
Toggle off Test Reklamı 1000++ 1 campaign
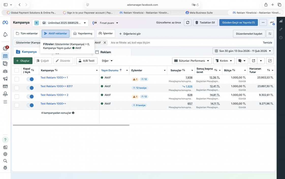coord(30,79)
